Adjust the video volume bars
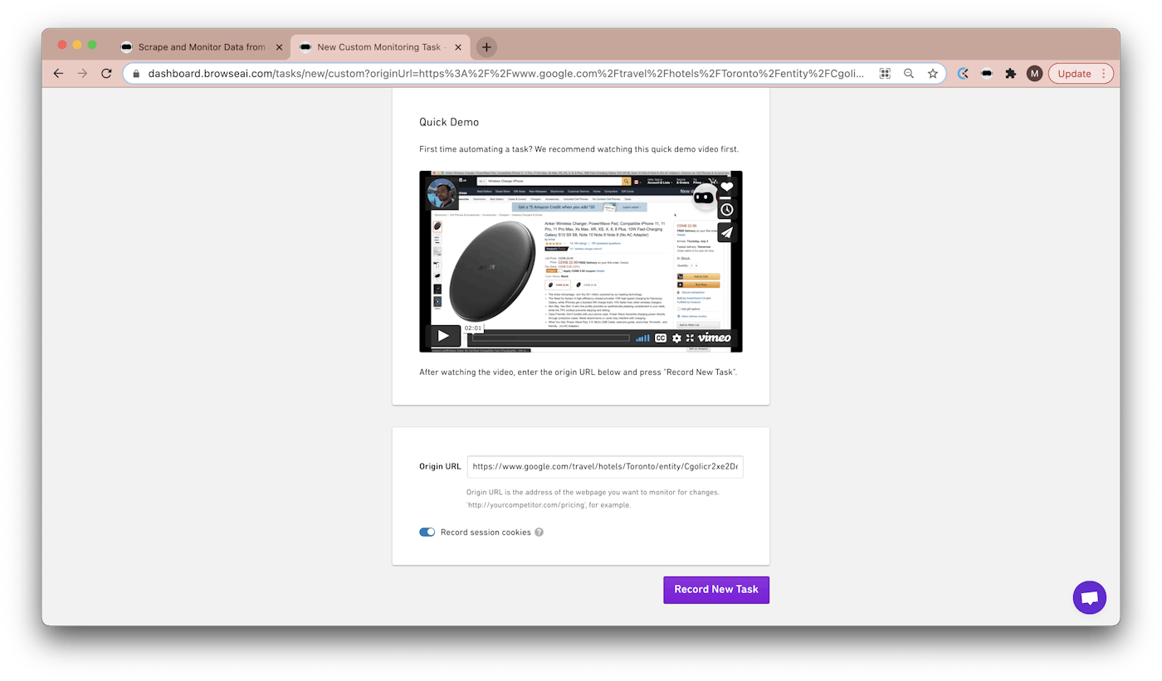Image resolution: width=1162 pixels, height=681 pixels. point(643,338)
